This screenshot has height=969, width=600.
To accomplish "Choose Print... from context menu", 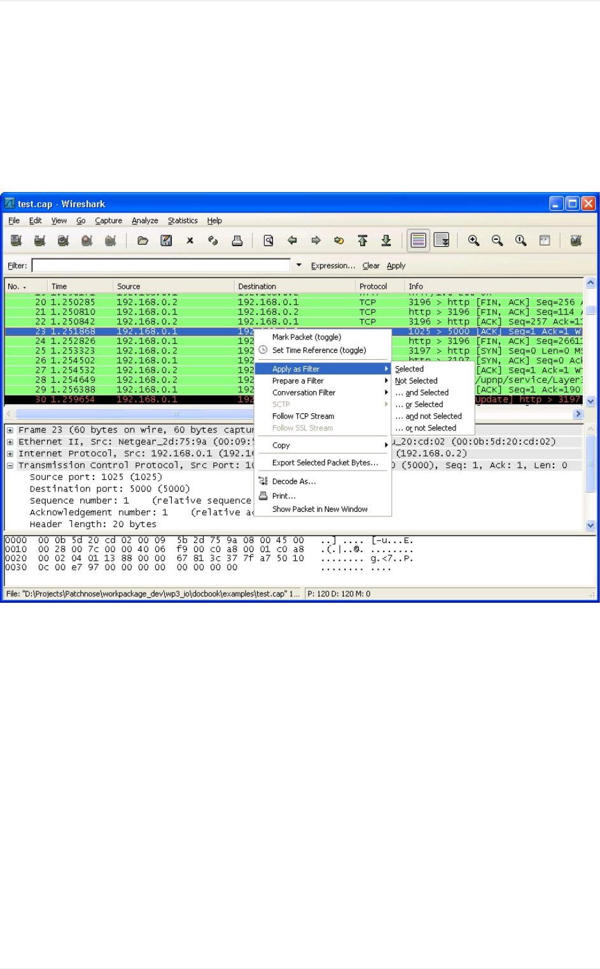I will click(323, 496).
